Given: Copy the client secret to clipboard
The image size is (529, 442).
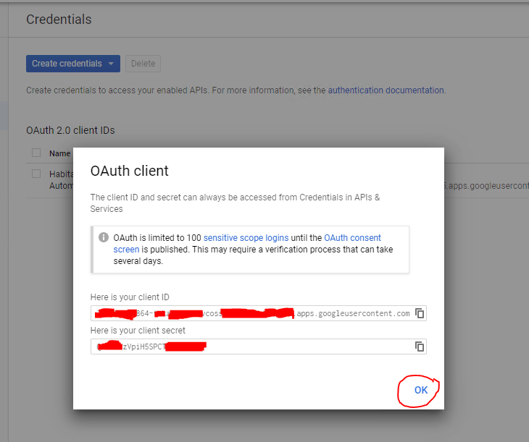Looking at the screenshot, I should pyautogui.click(x=420, y=347).
